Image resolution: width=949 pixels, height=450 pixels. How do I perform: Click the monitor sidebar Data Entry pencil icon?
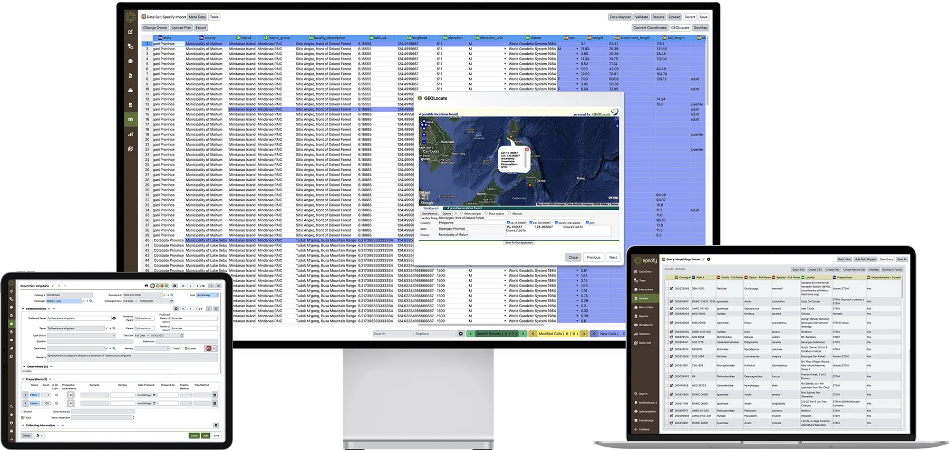130,32
